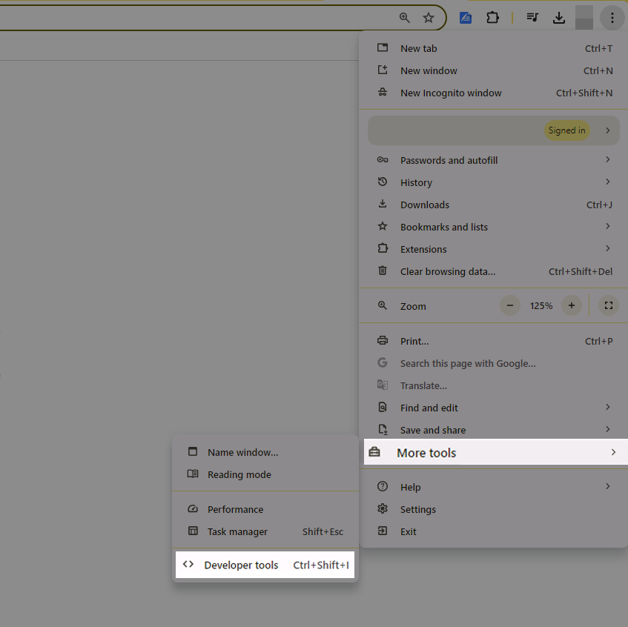Viewport: 628px width, 627px height.
Task: Click the Name window icon
Action: click(x=193, y=451)
